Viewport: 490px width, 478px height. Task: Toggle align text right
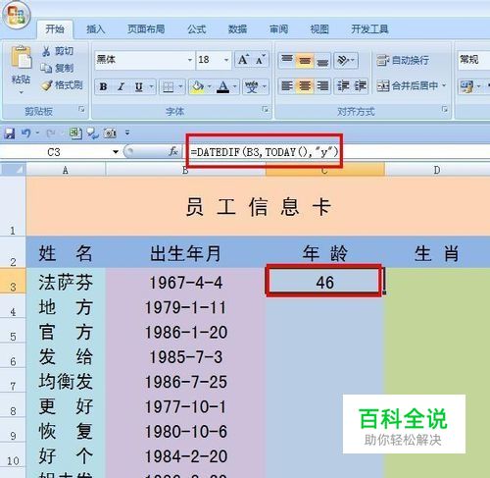click(x=322, y=86)
